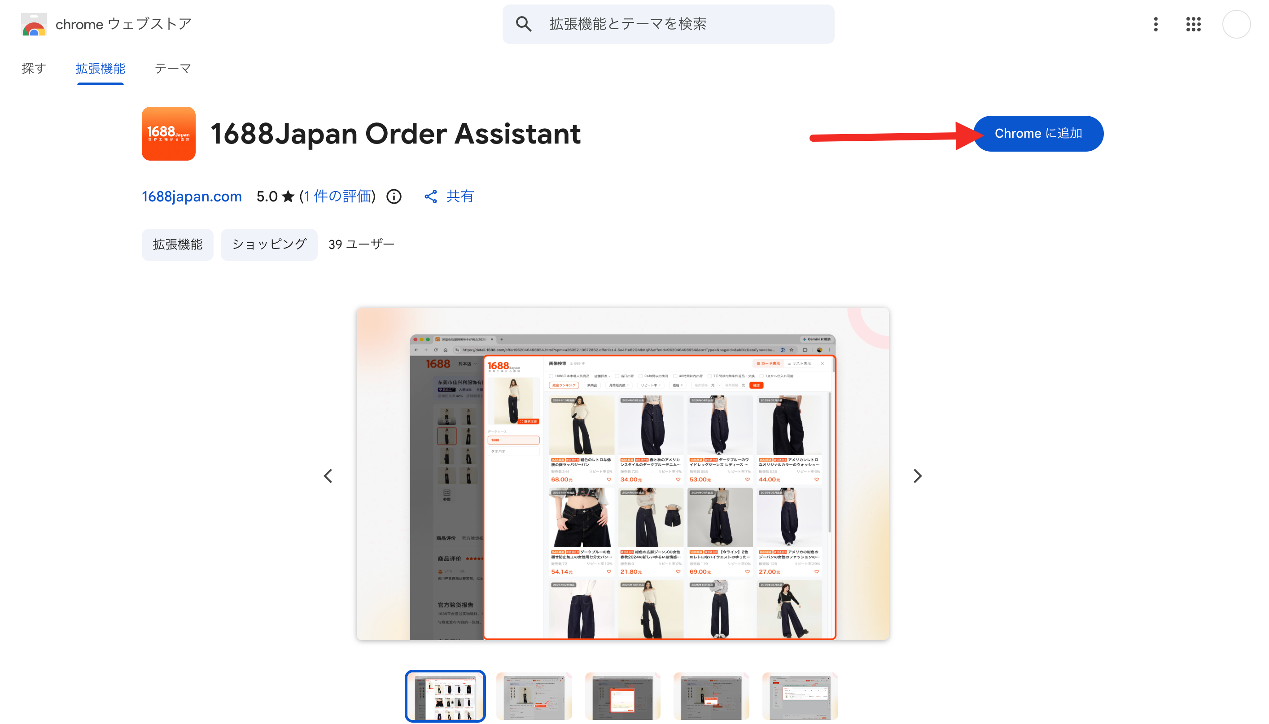Focus the 拡張機能とテーマを検索 search field
The image size is (1269, 724).
pos(668,24)
